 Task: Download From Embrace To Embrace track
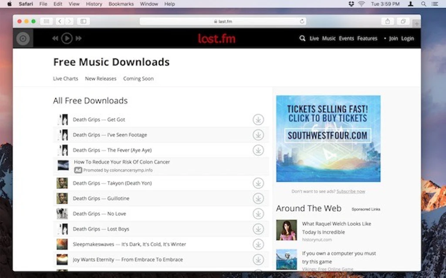[x=258, y=260]
